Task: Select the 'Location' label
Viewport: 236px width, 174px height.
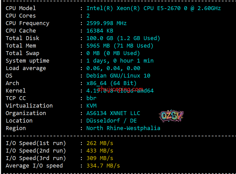Action: (x=19, y=121)
